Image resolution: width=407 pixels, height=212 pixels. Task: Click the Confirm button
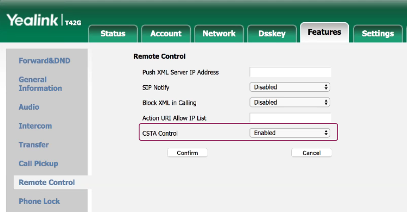[187, 153]
